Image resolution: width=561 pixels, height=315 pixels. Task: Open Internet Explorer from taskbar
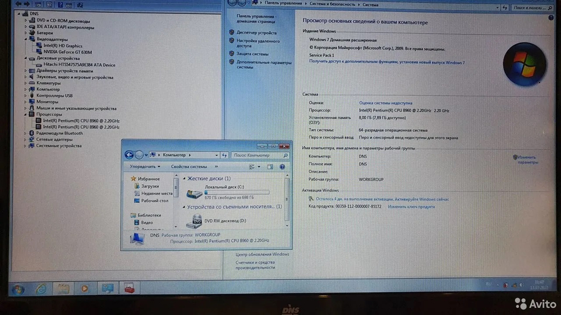41,289
